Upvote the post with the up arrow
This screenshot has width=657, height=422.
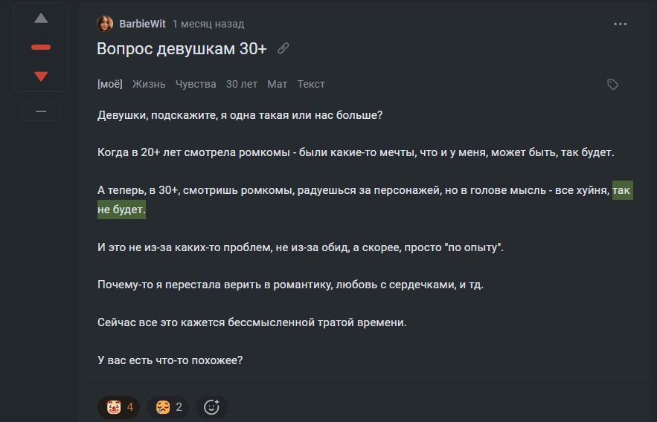pyautogui.click(x=41, y=19)
